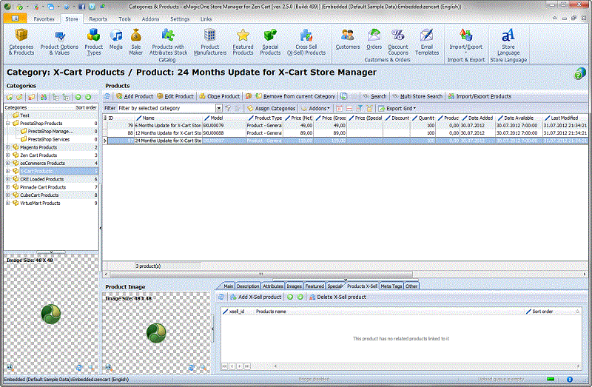Open Discount Coupons
This screenshot has height=387, width=592.
398,42
